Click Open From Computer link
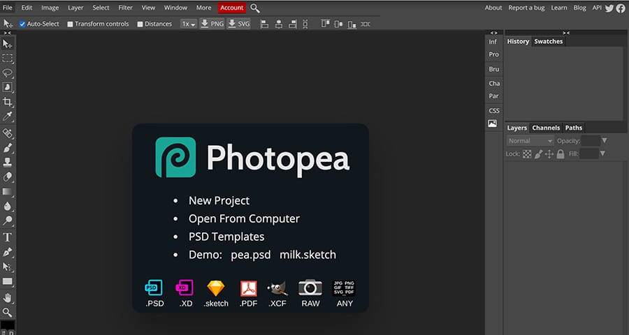Image resolution: width=629 pixels, height=335 pixels. pyautogui.click(x=245, y=218)
